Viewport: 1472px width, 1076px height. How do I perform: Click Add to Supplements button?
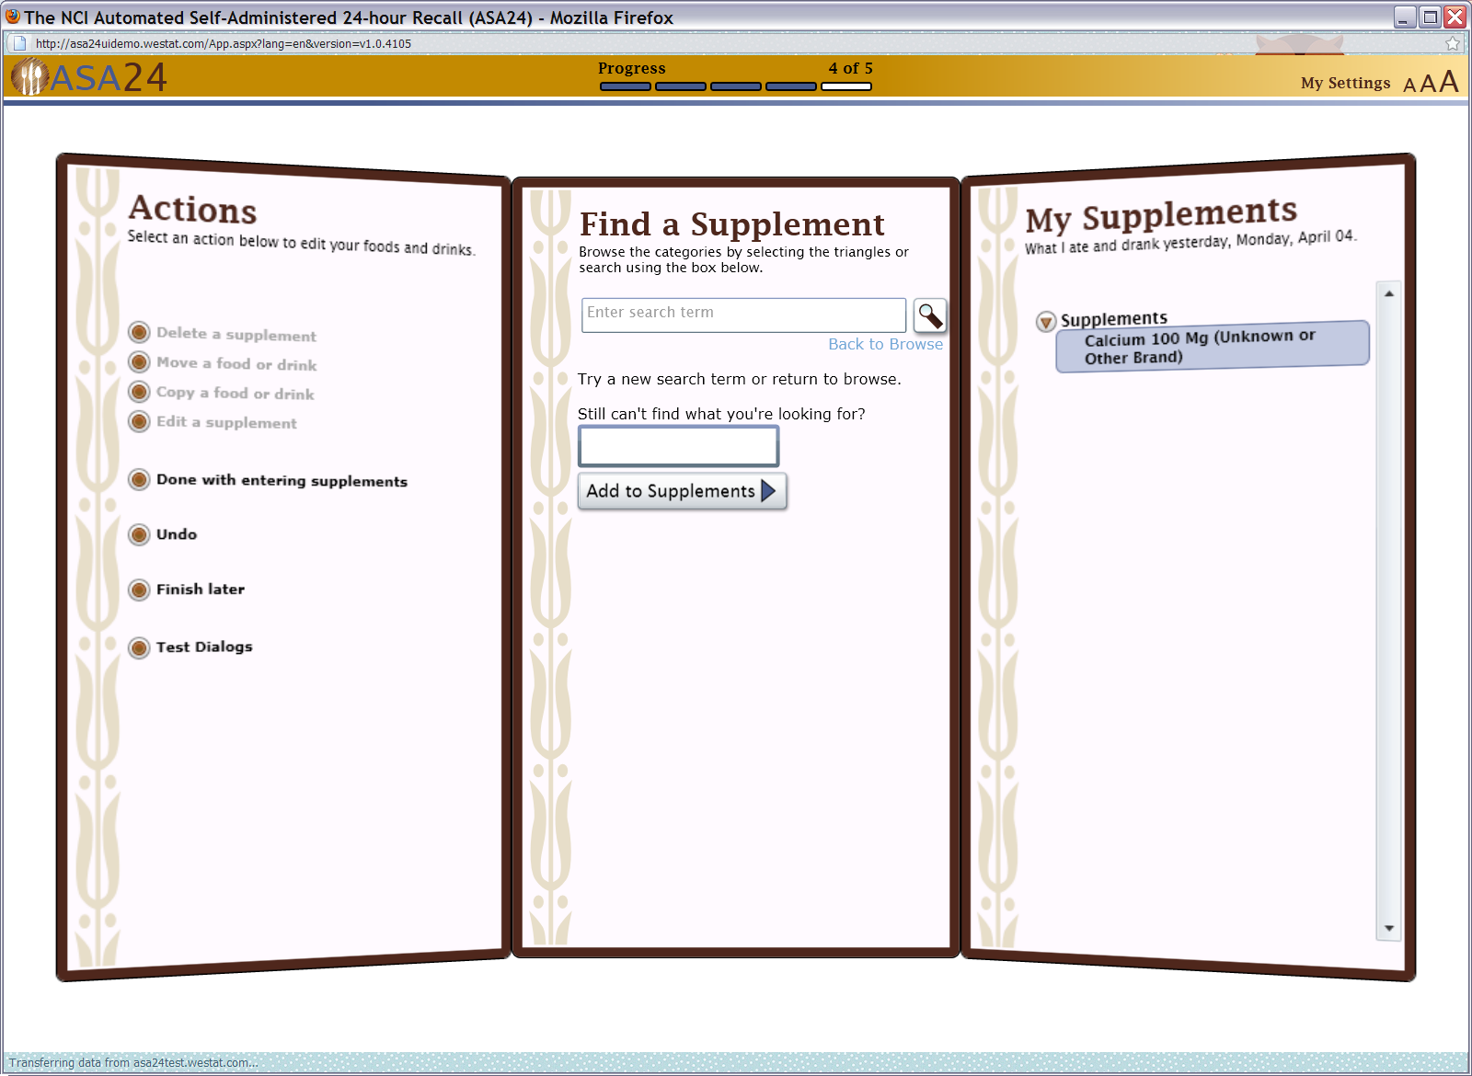click(x=682, y=491)
